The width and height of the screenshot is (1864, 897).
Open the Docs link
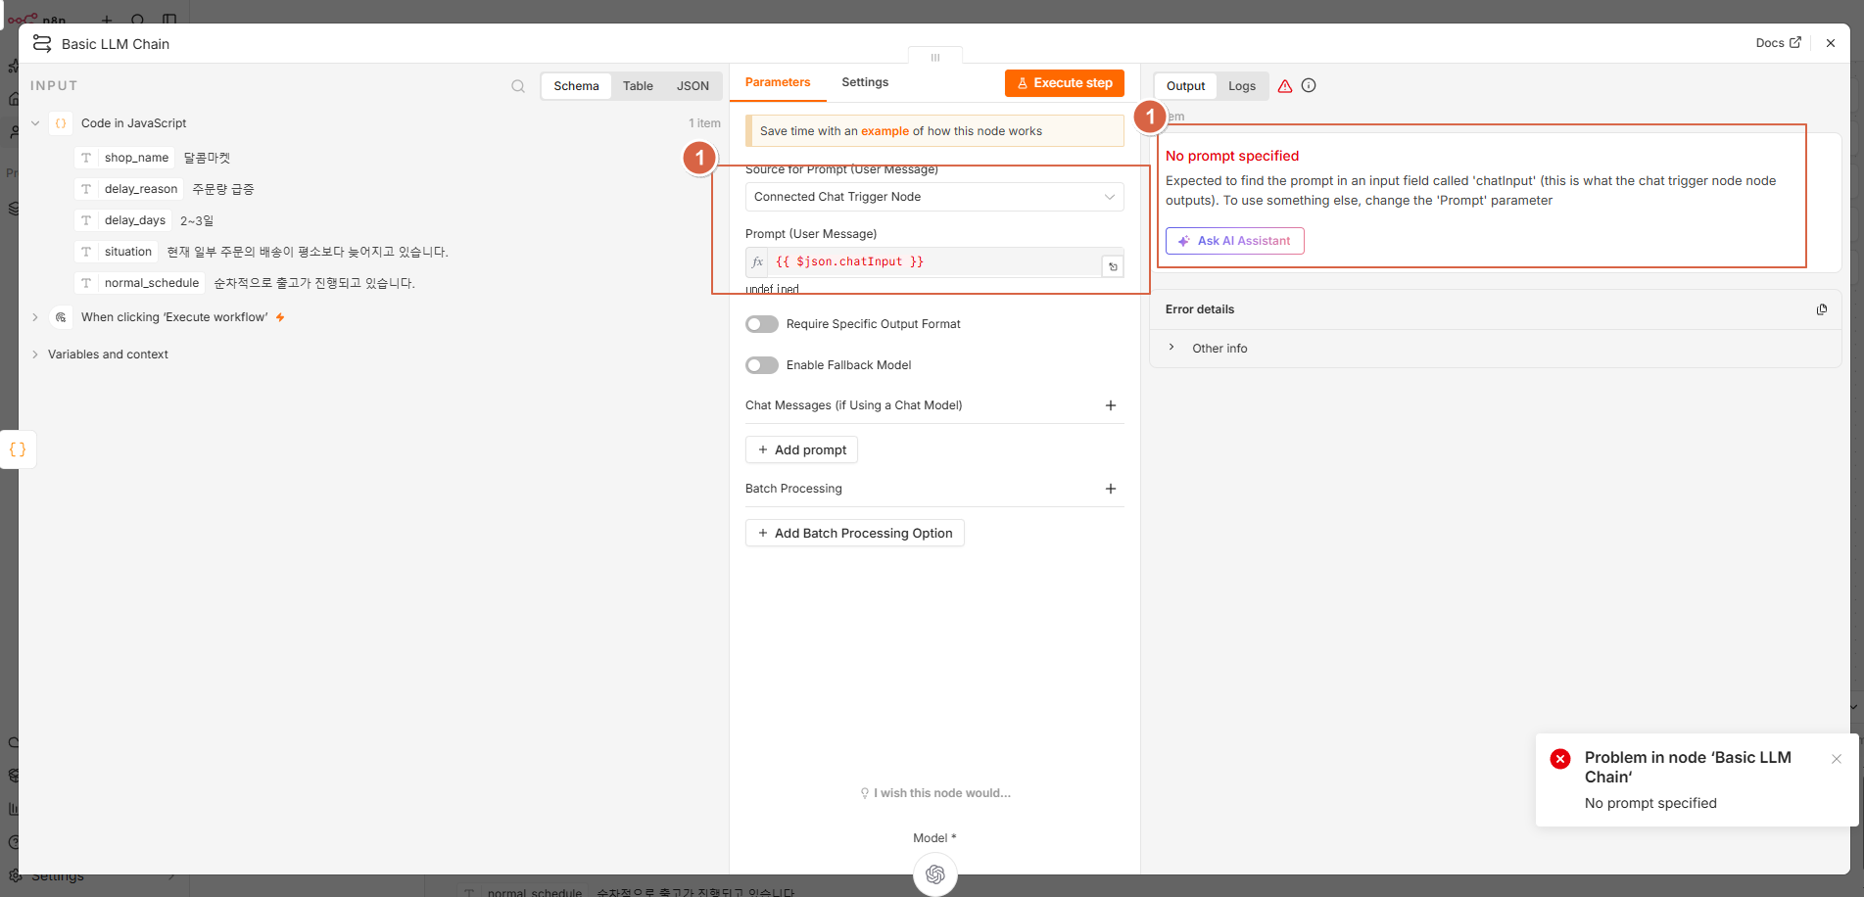click(1778, 43)
